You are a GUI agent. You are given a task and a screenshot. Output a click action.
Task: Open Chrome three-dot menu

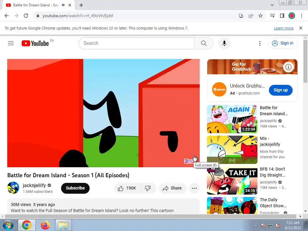[x=301, y=16]
